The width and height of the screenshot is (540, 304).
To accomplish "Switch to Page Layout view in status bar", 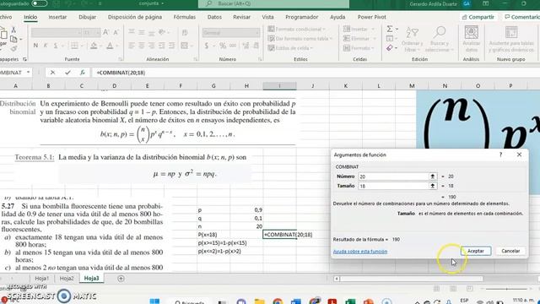I will click(x=453, y=289).
